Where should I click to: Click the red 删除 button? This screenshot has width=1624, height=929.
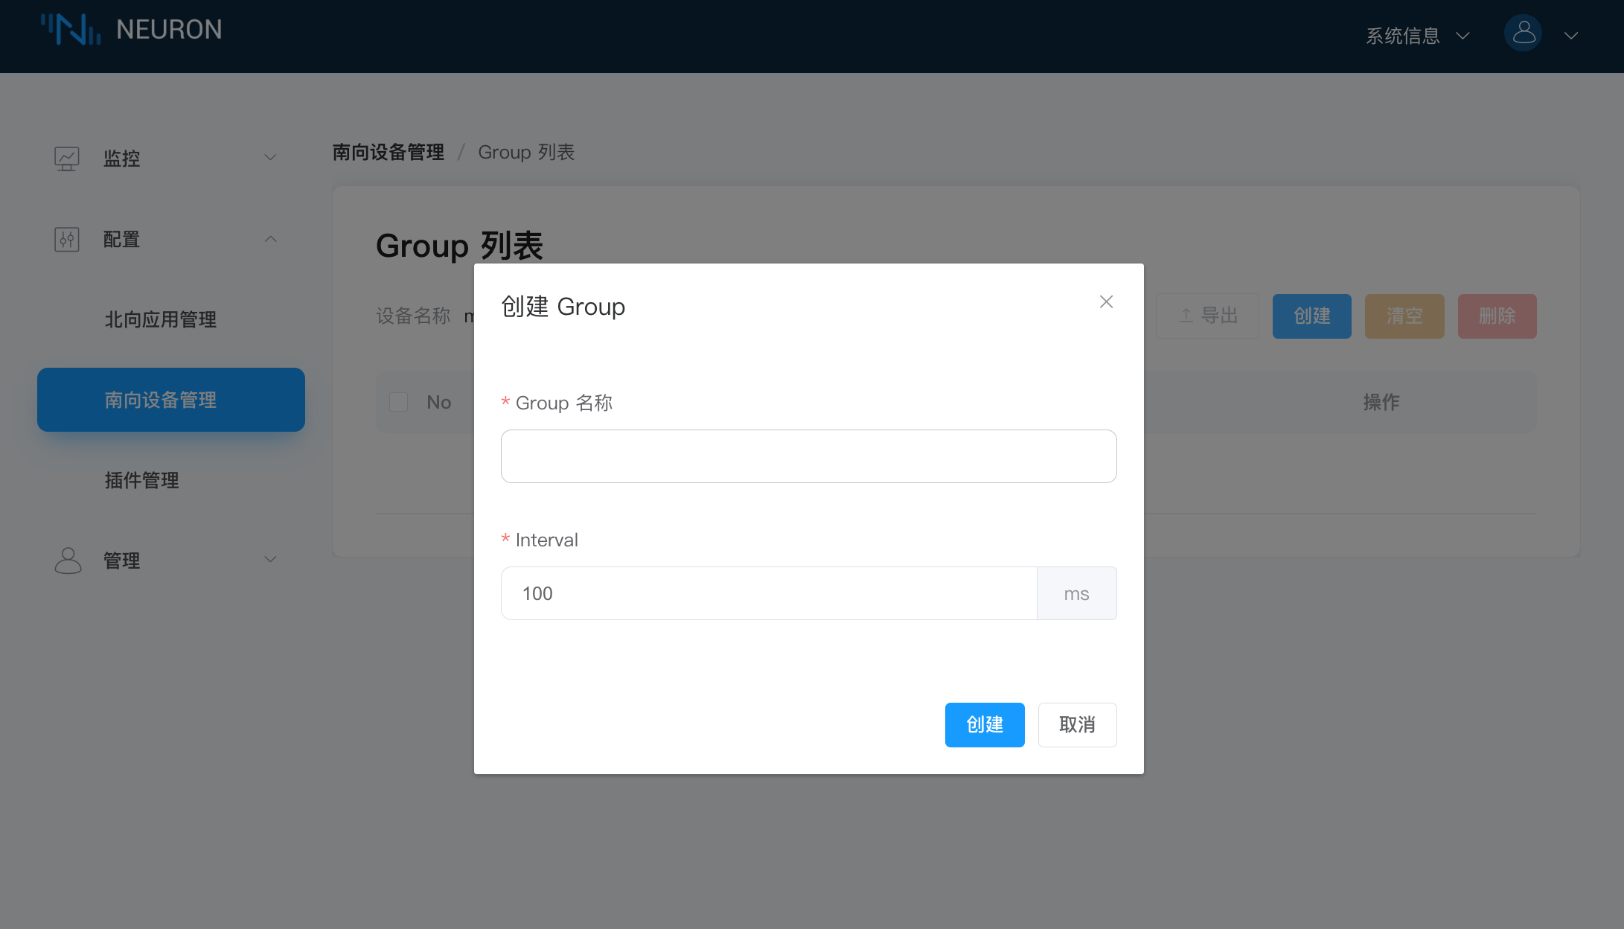click(x=1497, y=316)
